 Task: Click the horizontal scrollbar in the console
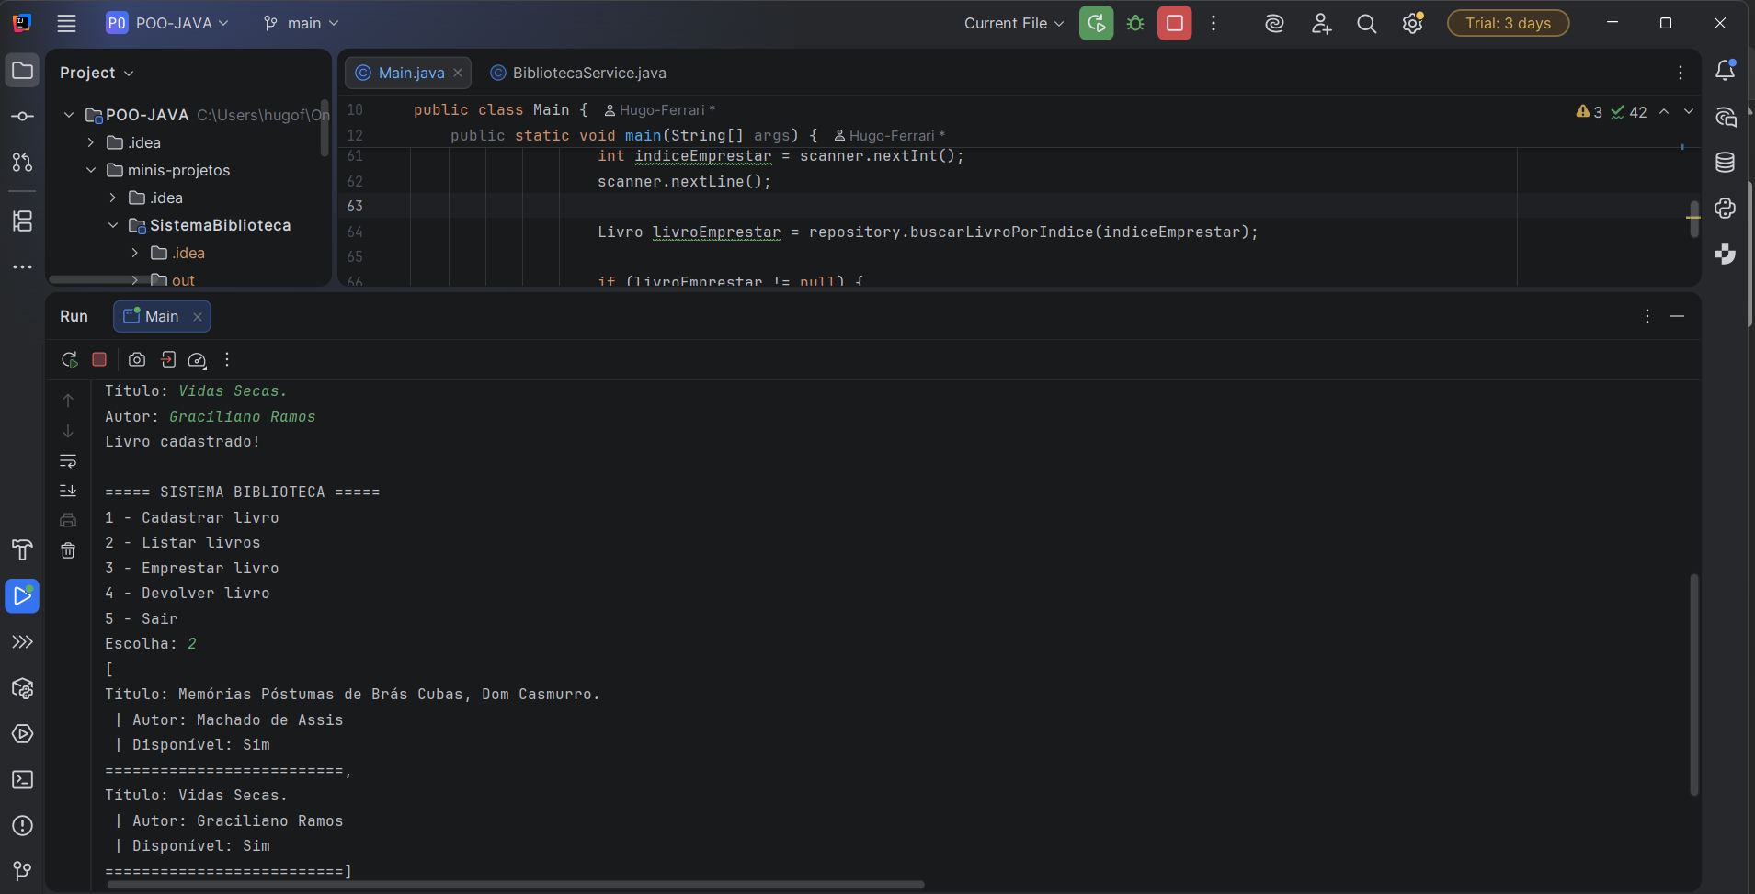tap(515, 885)
